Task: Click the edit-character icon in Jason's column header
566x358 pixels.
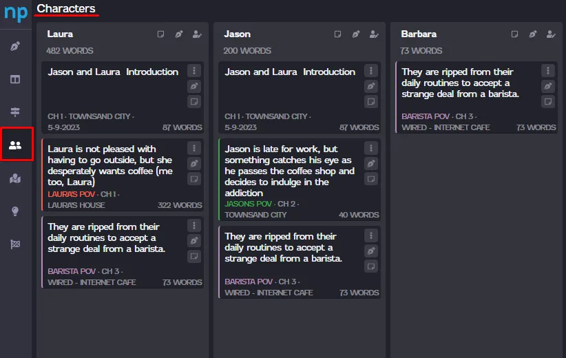Action: click(x=374, y=34)
